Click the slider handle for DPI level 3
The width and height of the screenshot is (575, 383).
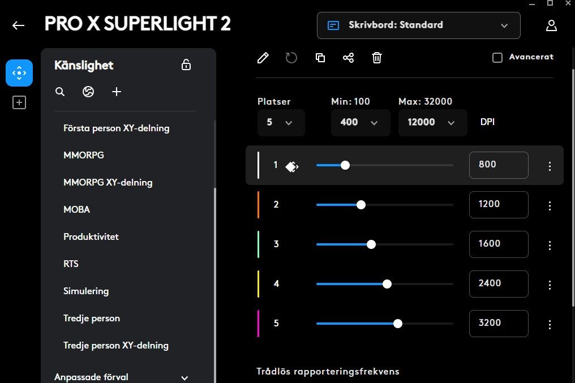click(371, 244)
